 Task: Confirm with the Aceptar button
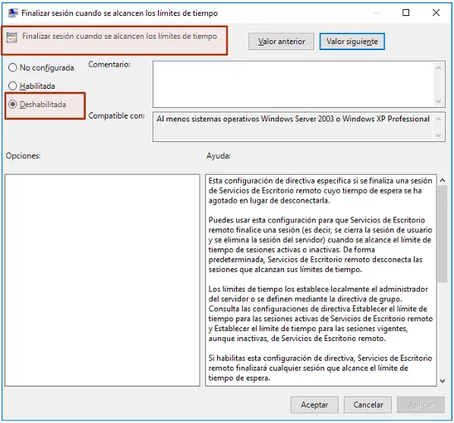314,405
